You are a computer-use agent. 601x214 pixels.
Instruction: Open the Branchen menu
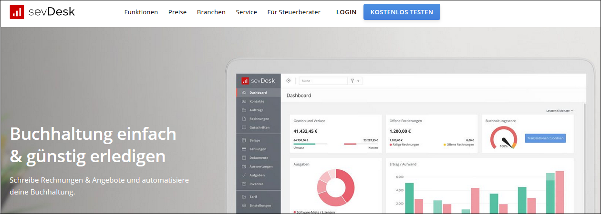211,12
